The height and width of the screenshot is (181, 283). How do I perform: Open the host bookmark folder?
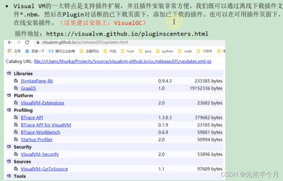[127, 51]
